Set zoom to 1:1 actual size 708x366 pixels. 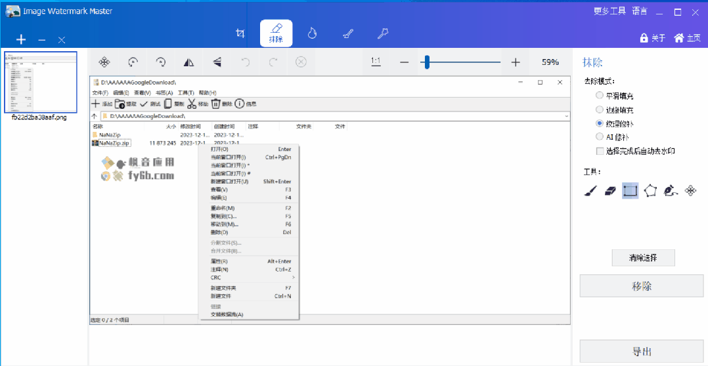[375, 62]
